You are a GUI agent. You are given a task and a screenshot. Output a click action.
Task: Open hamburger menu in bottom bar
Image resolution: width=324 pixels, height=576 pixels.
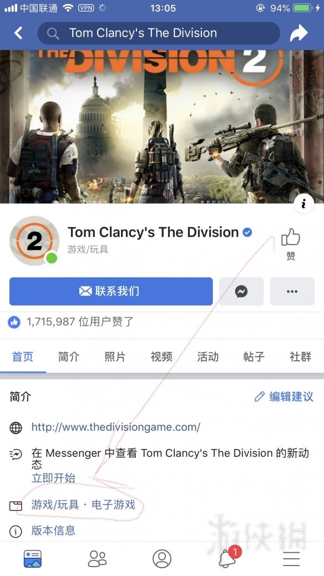pos(291,559)
